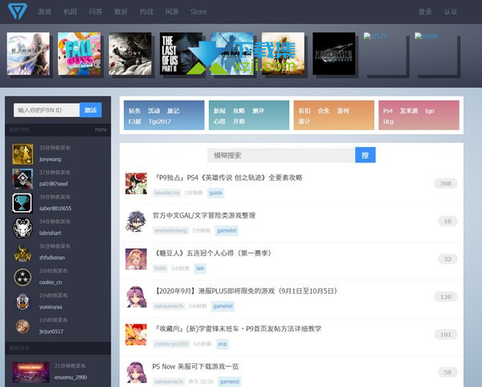482x387 pixels.
Task: Open the Ucg category link
Action: pos(388,121)
